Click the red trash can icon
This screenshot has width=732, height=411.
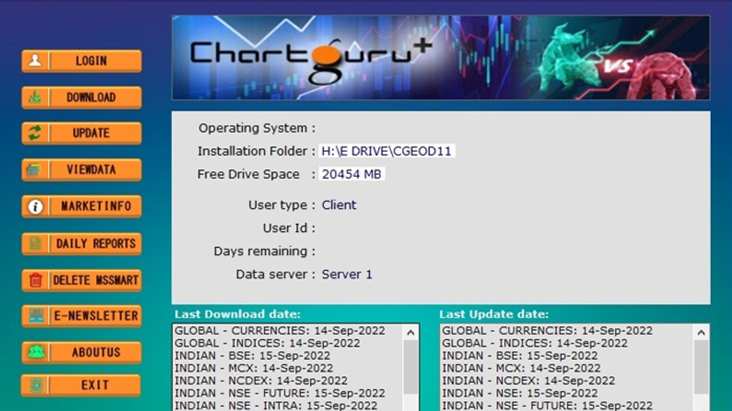(x=35, y=280)
